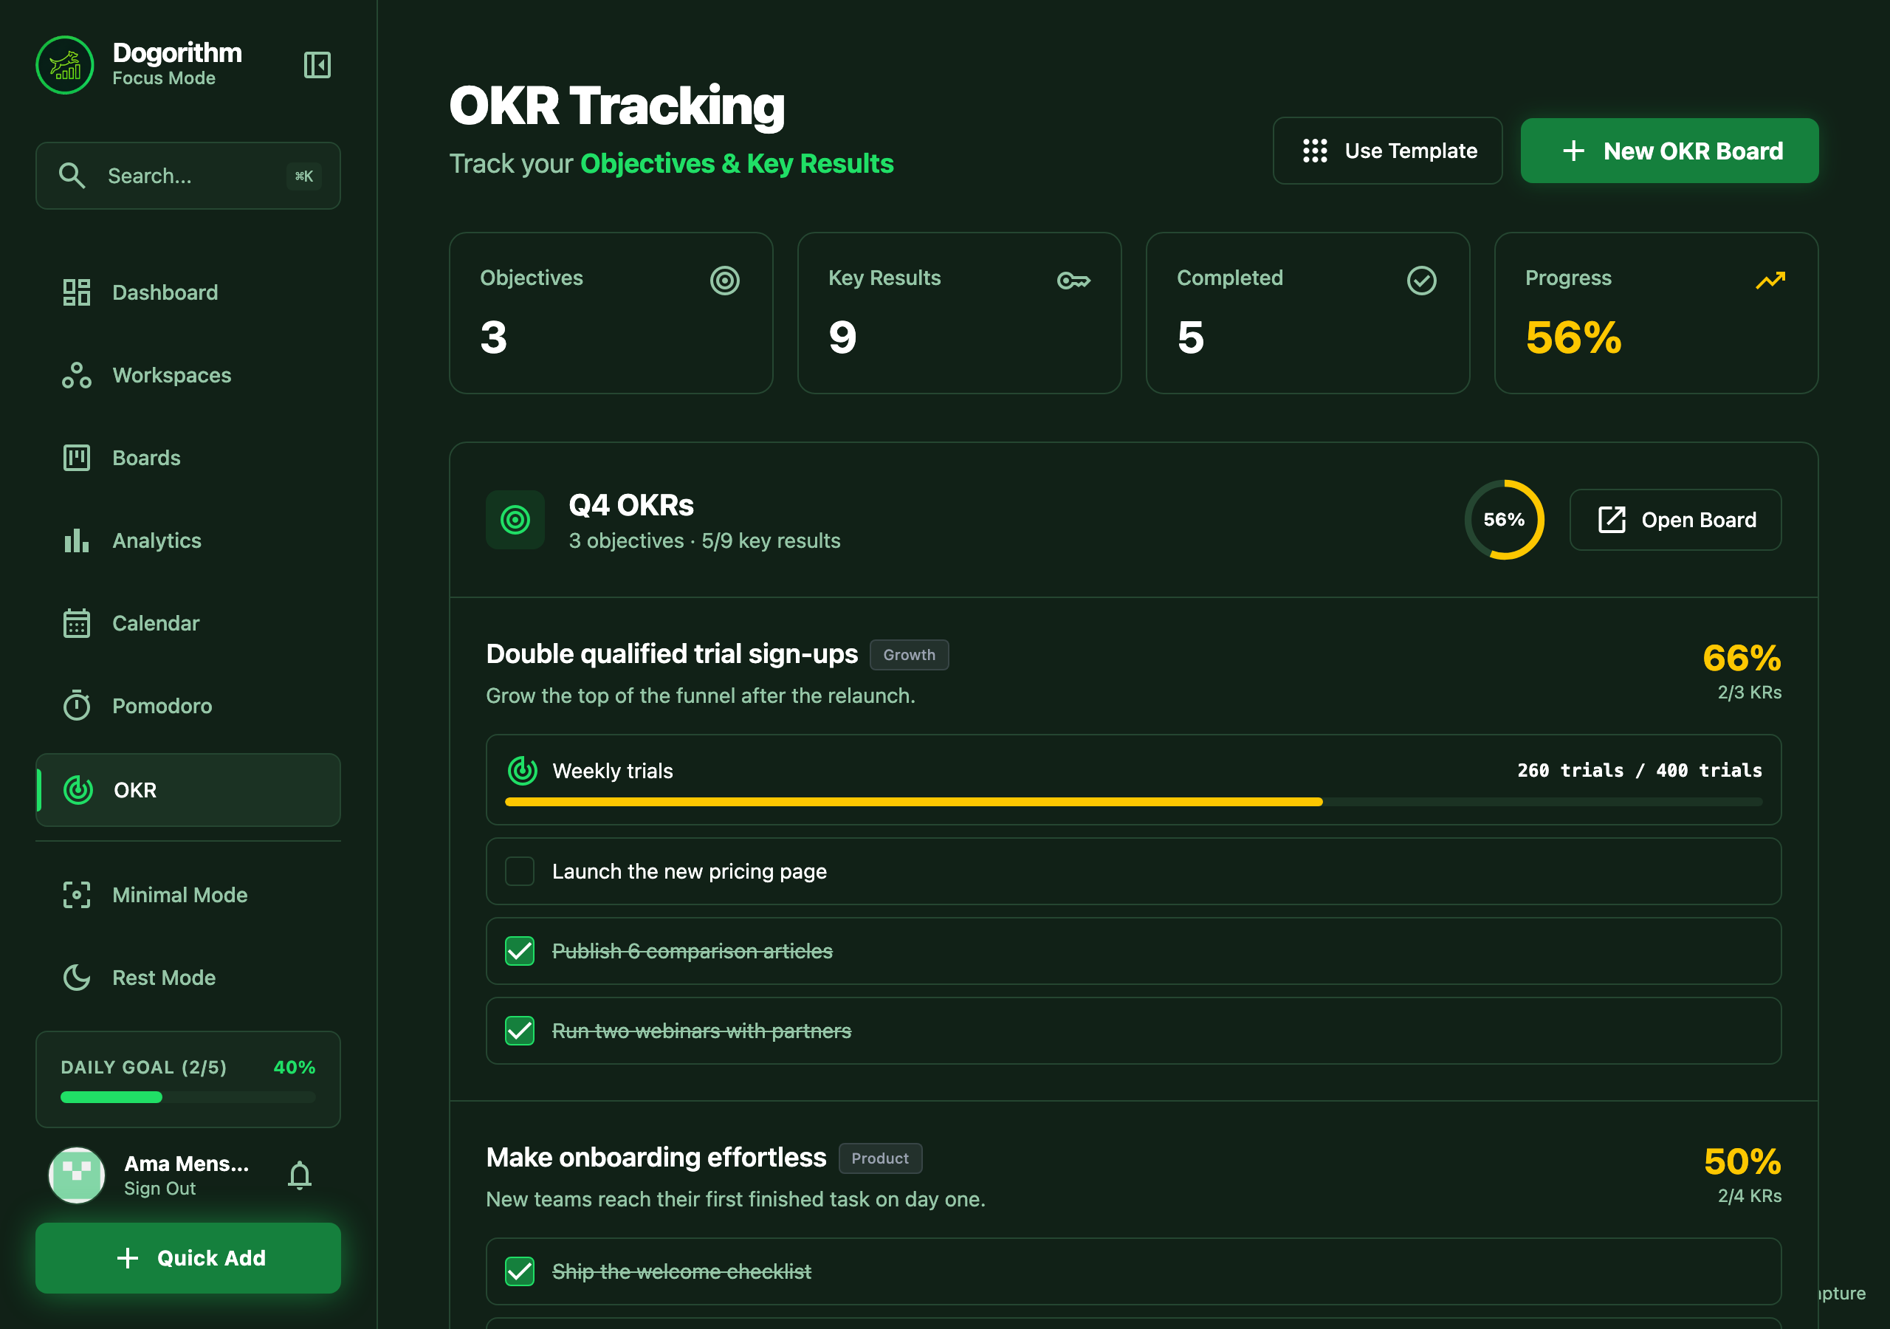Click the Double qualified trial sign-ups heading
The height and width of the screenshot is (1329, 1890).
(x=672, y=654)
